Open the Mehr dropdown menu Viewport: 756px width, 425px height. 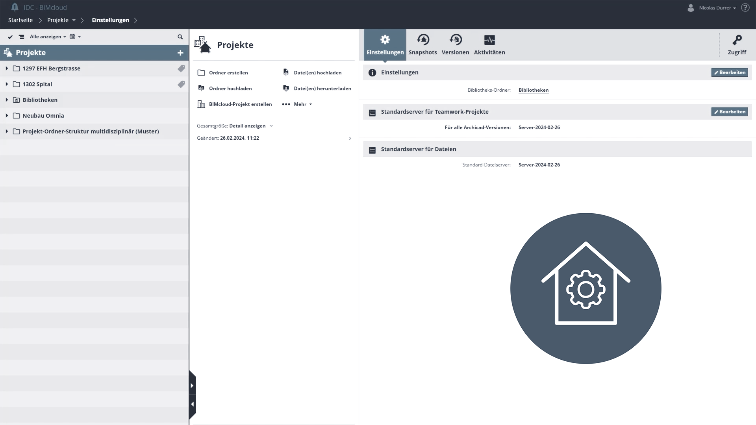(x=303, y=104)
